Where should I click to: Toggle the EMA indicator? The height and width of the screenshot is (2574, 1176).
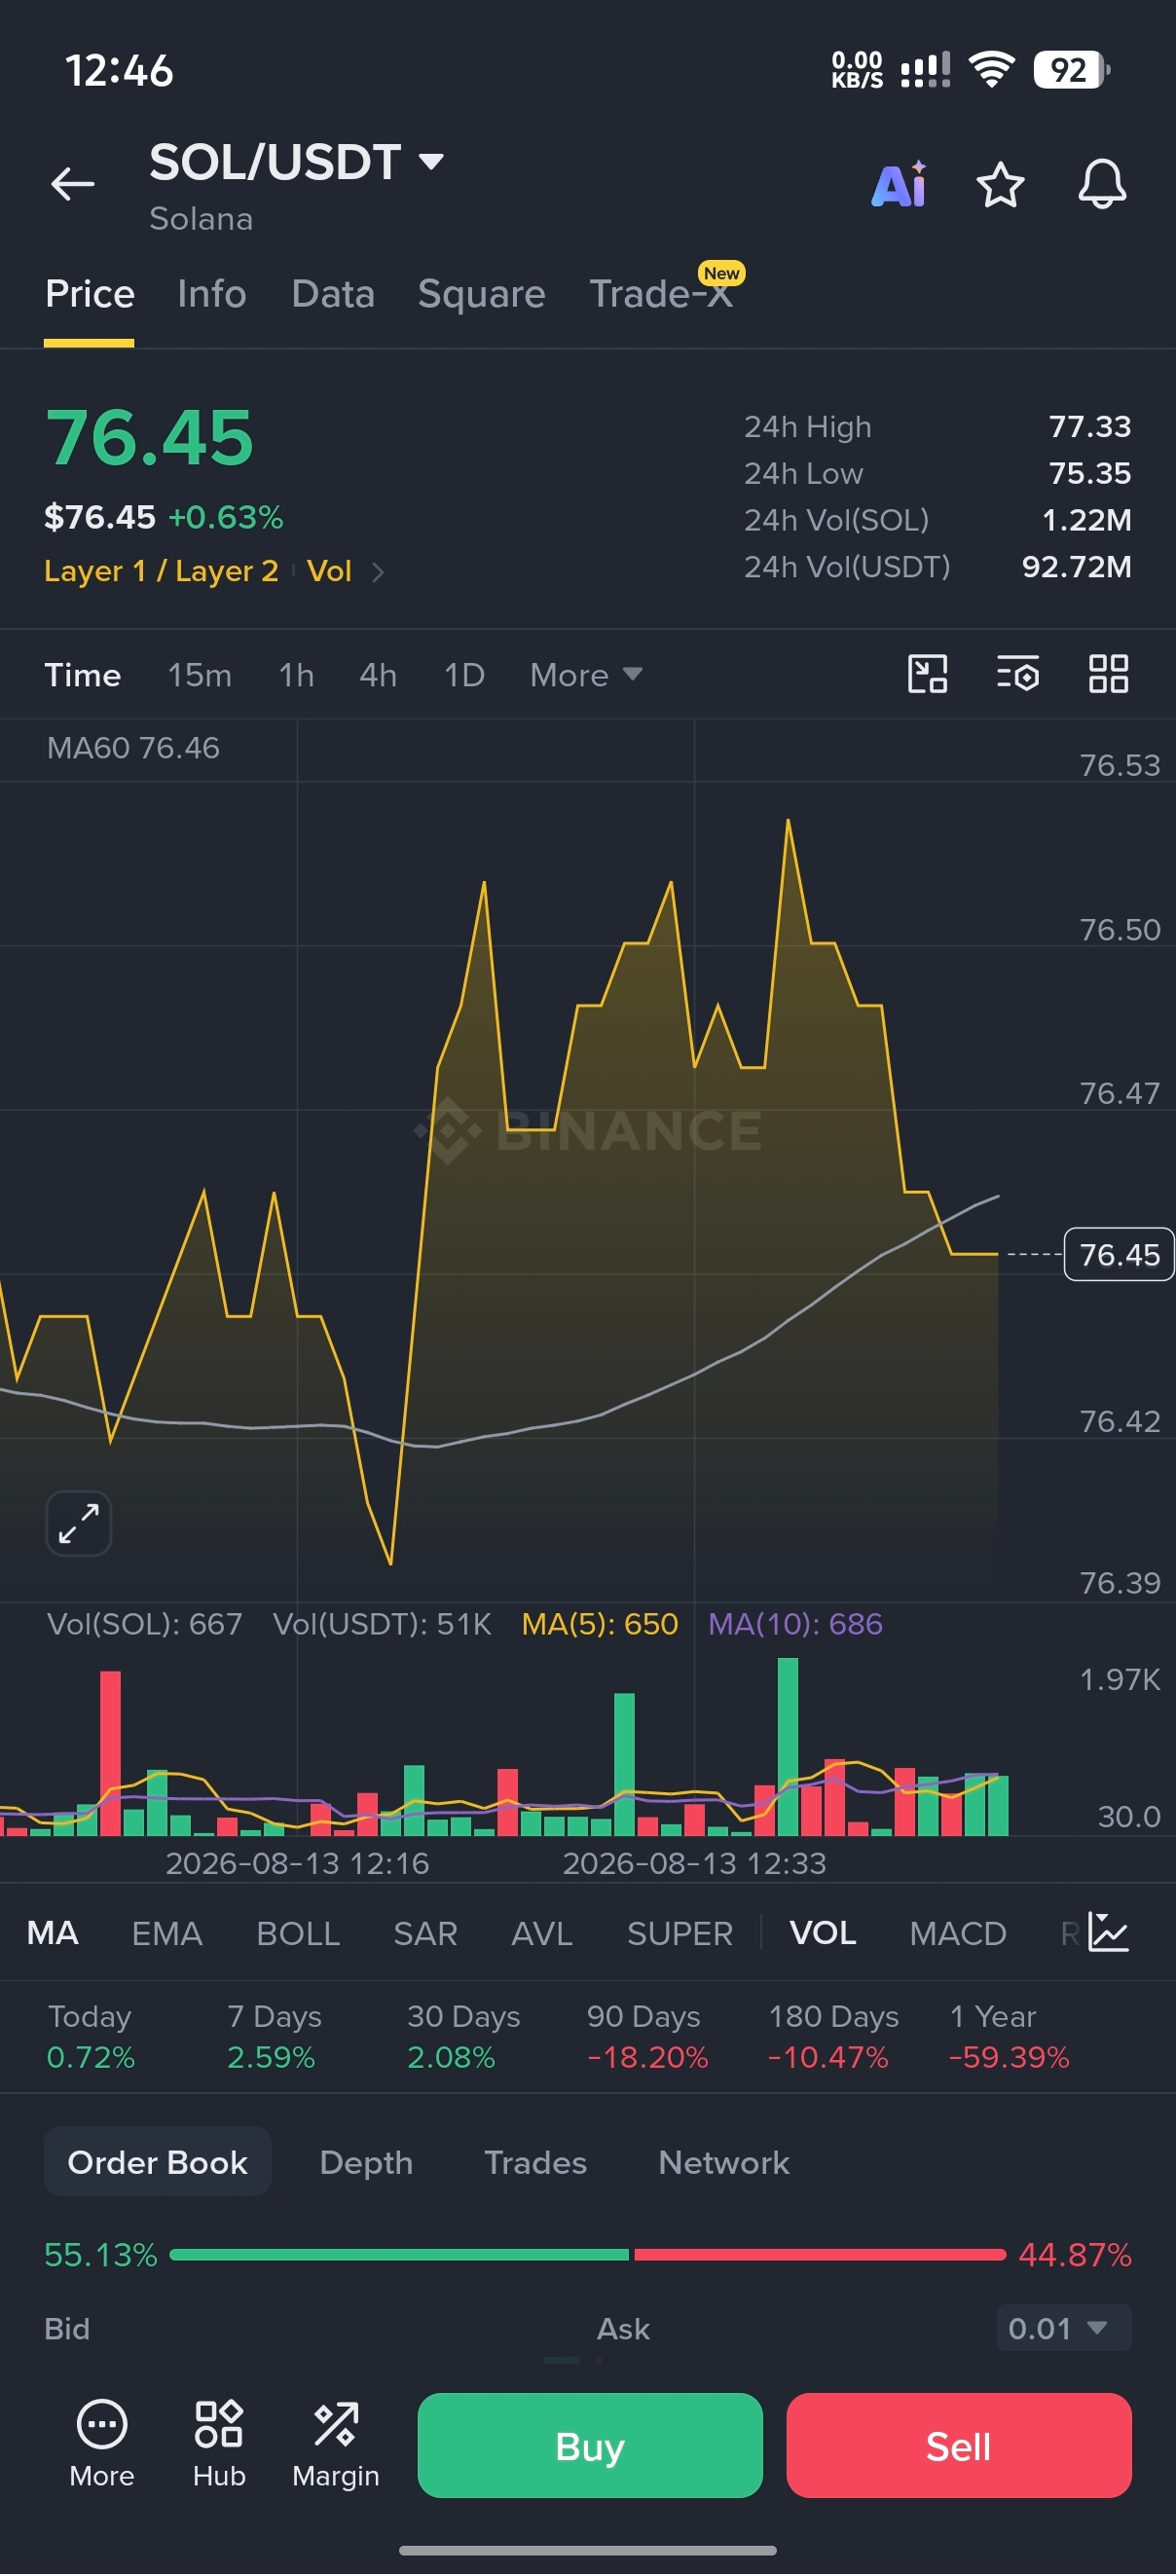tap(166, 1932)
